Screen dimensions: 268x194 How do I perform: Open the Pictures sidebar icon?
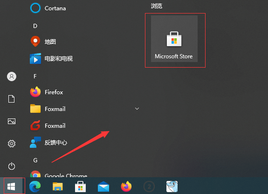point(12,121)
